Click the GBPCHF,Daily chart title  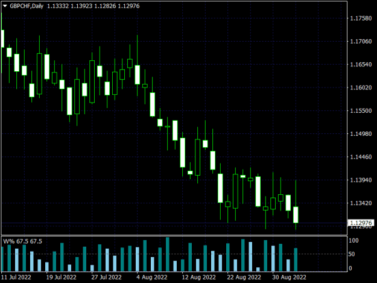pyautogui.click(x=27, y=6)
